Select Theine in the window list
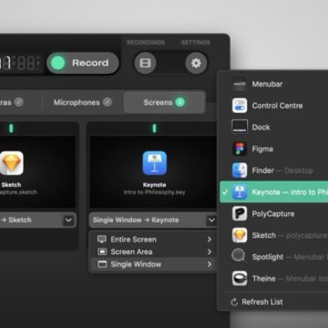 (273, 279)
